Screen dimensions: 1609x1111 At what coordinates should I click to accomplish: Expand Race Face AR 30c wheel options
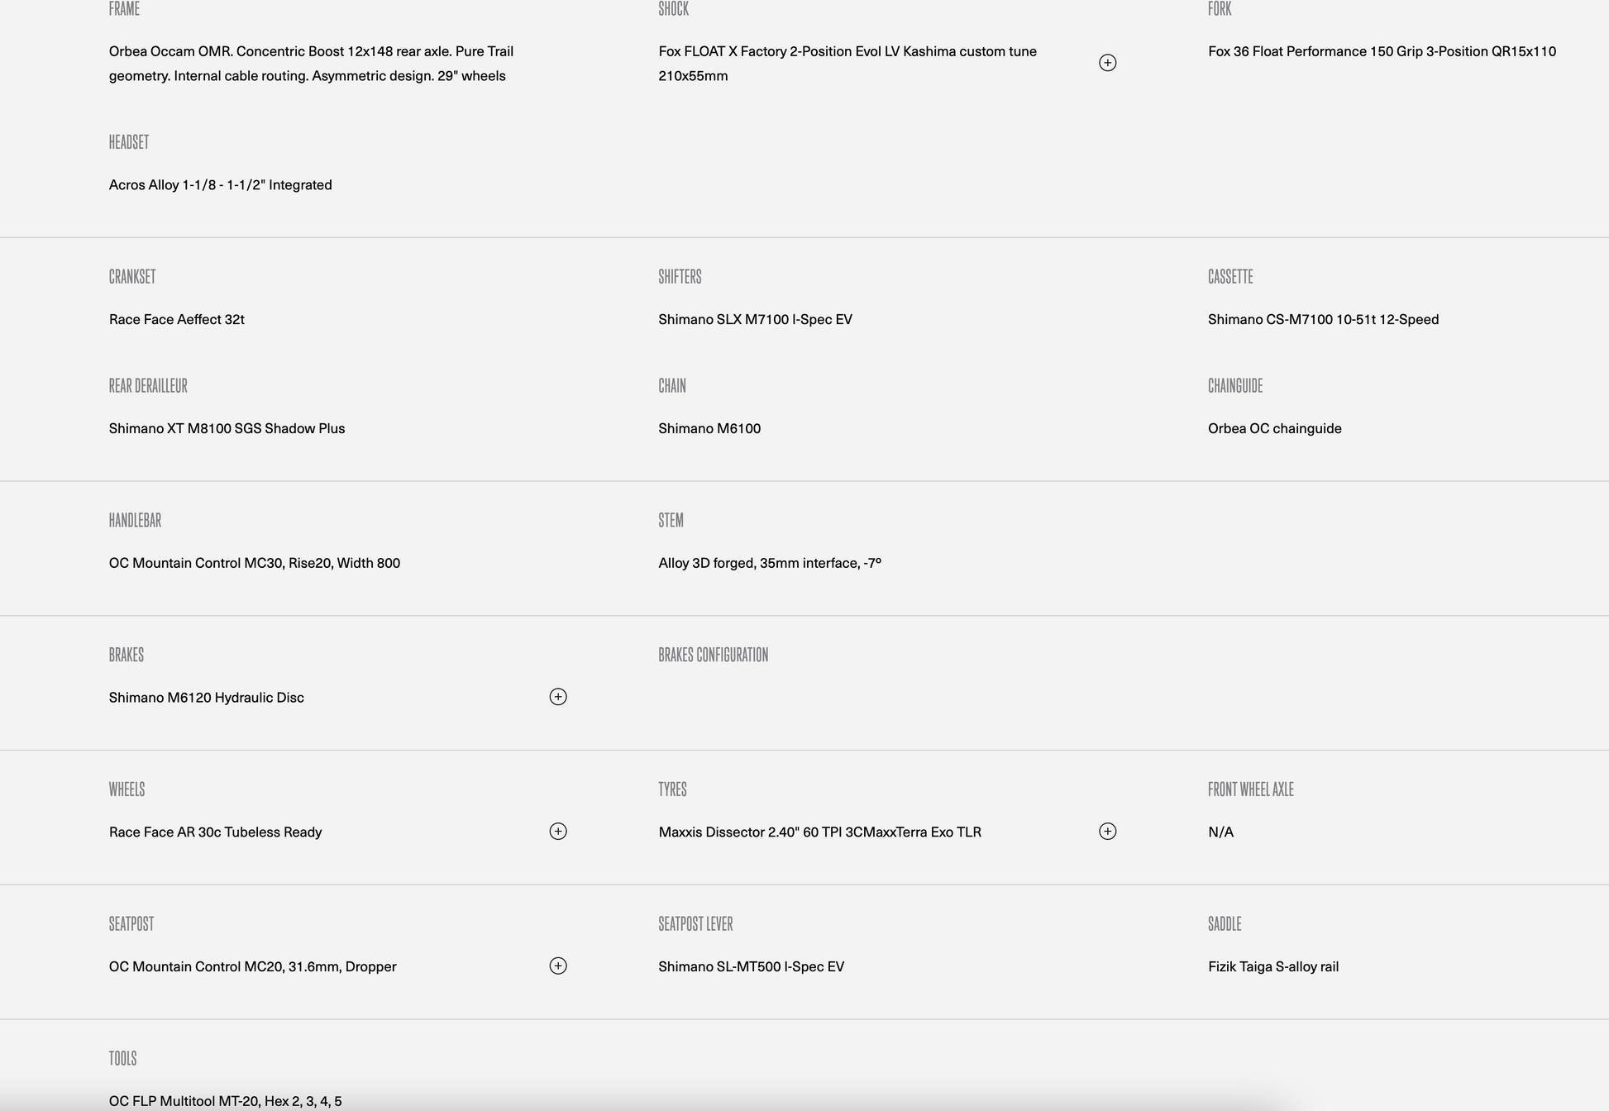point(558,832)
